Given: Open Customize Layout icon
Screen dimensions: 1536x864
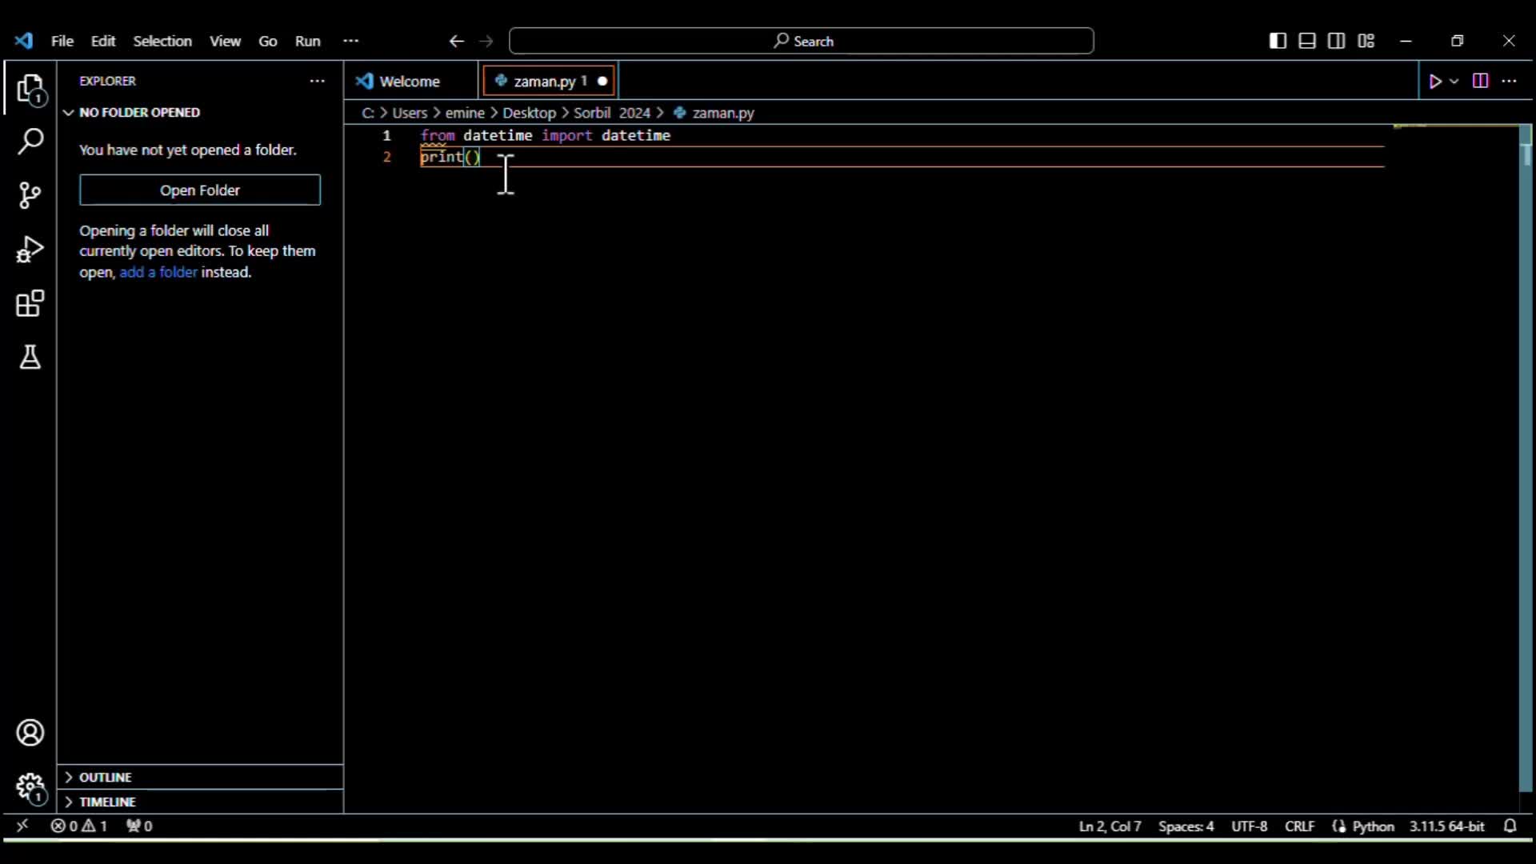Looking at the screenshot, I should (1366, 41).
